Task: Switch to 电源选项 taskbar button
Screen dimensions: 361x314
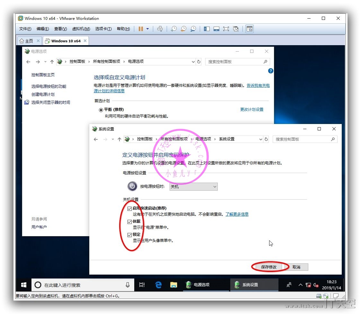Action: coord(206,285)
